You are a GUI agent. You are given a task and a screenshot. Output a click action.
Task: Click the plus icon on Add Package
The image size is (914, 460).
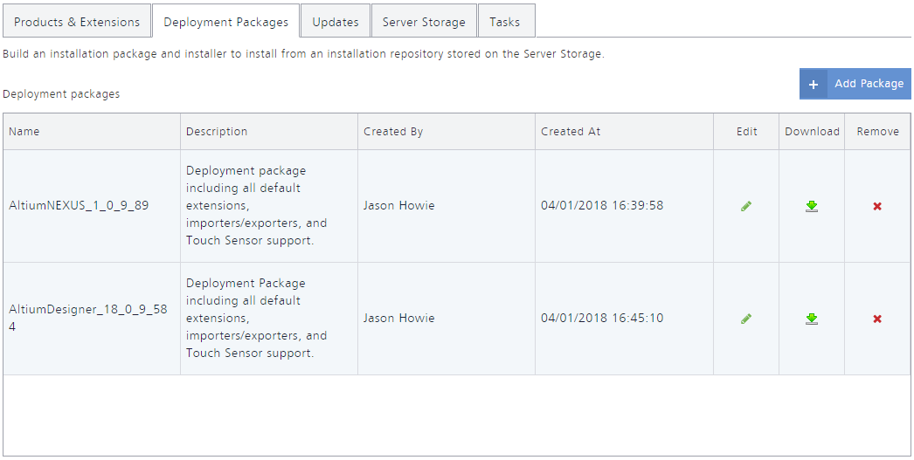click(x=814, y=85)
